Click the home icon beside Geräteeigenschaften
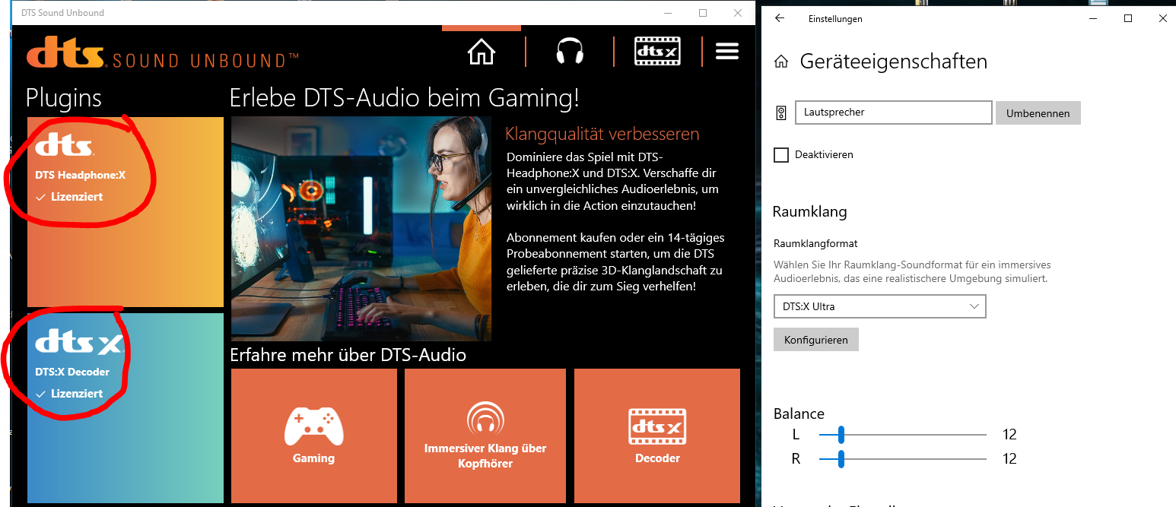The width and height of the screenshot is (1176, 507). (781, 62)
